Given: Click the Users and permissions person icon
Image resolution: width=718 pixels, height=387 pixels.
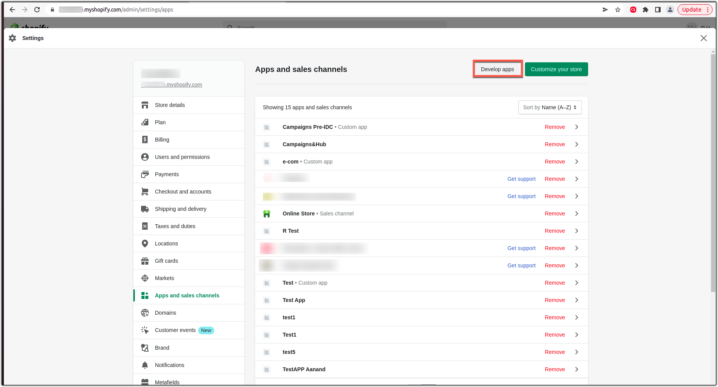Looking at the screenshot, I should tap(145, 157).
